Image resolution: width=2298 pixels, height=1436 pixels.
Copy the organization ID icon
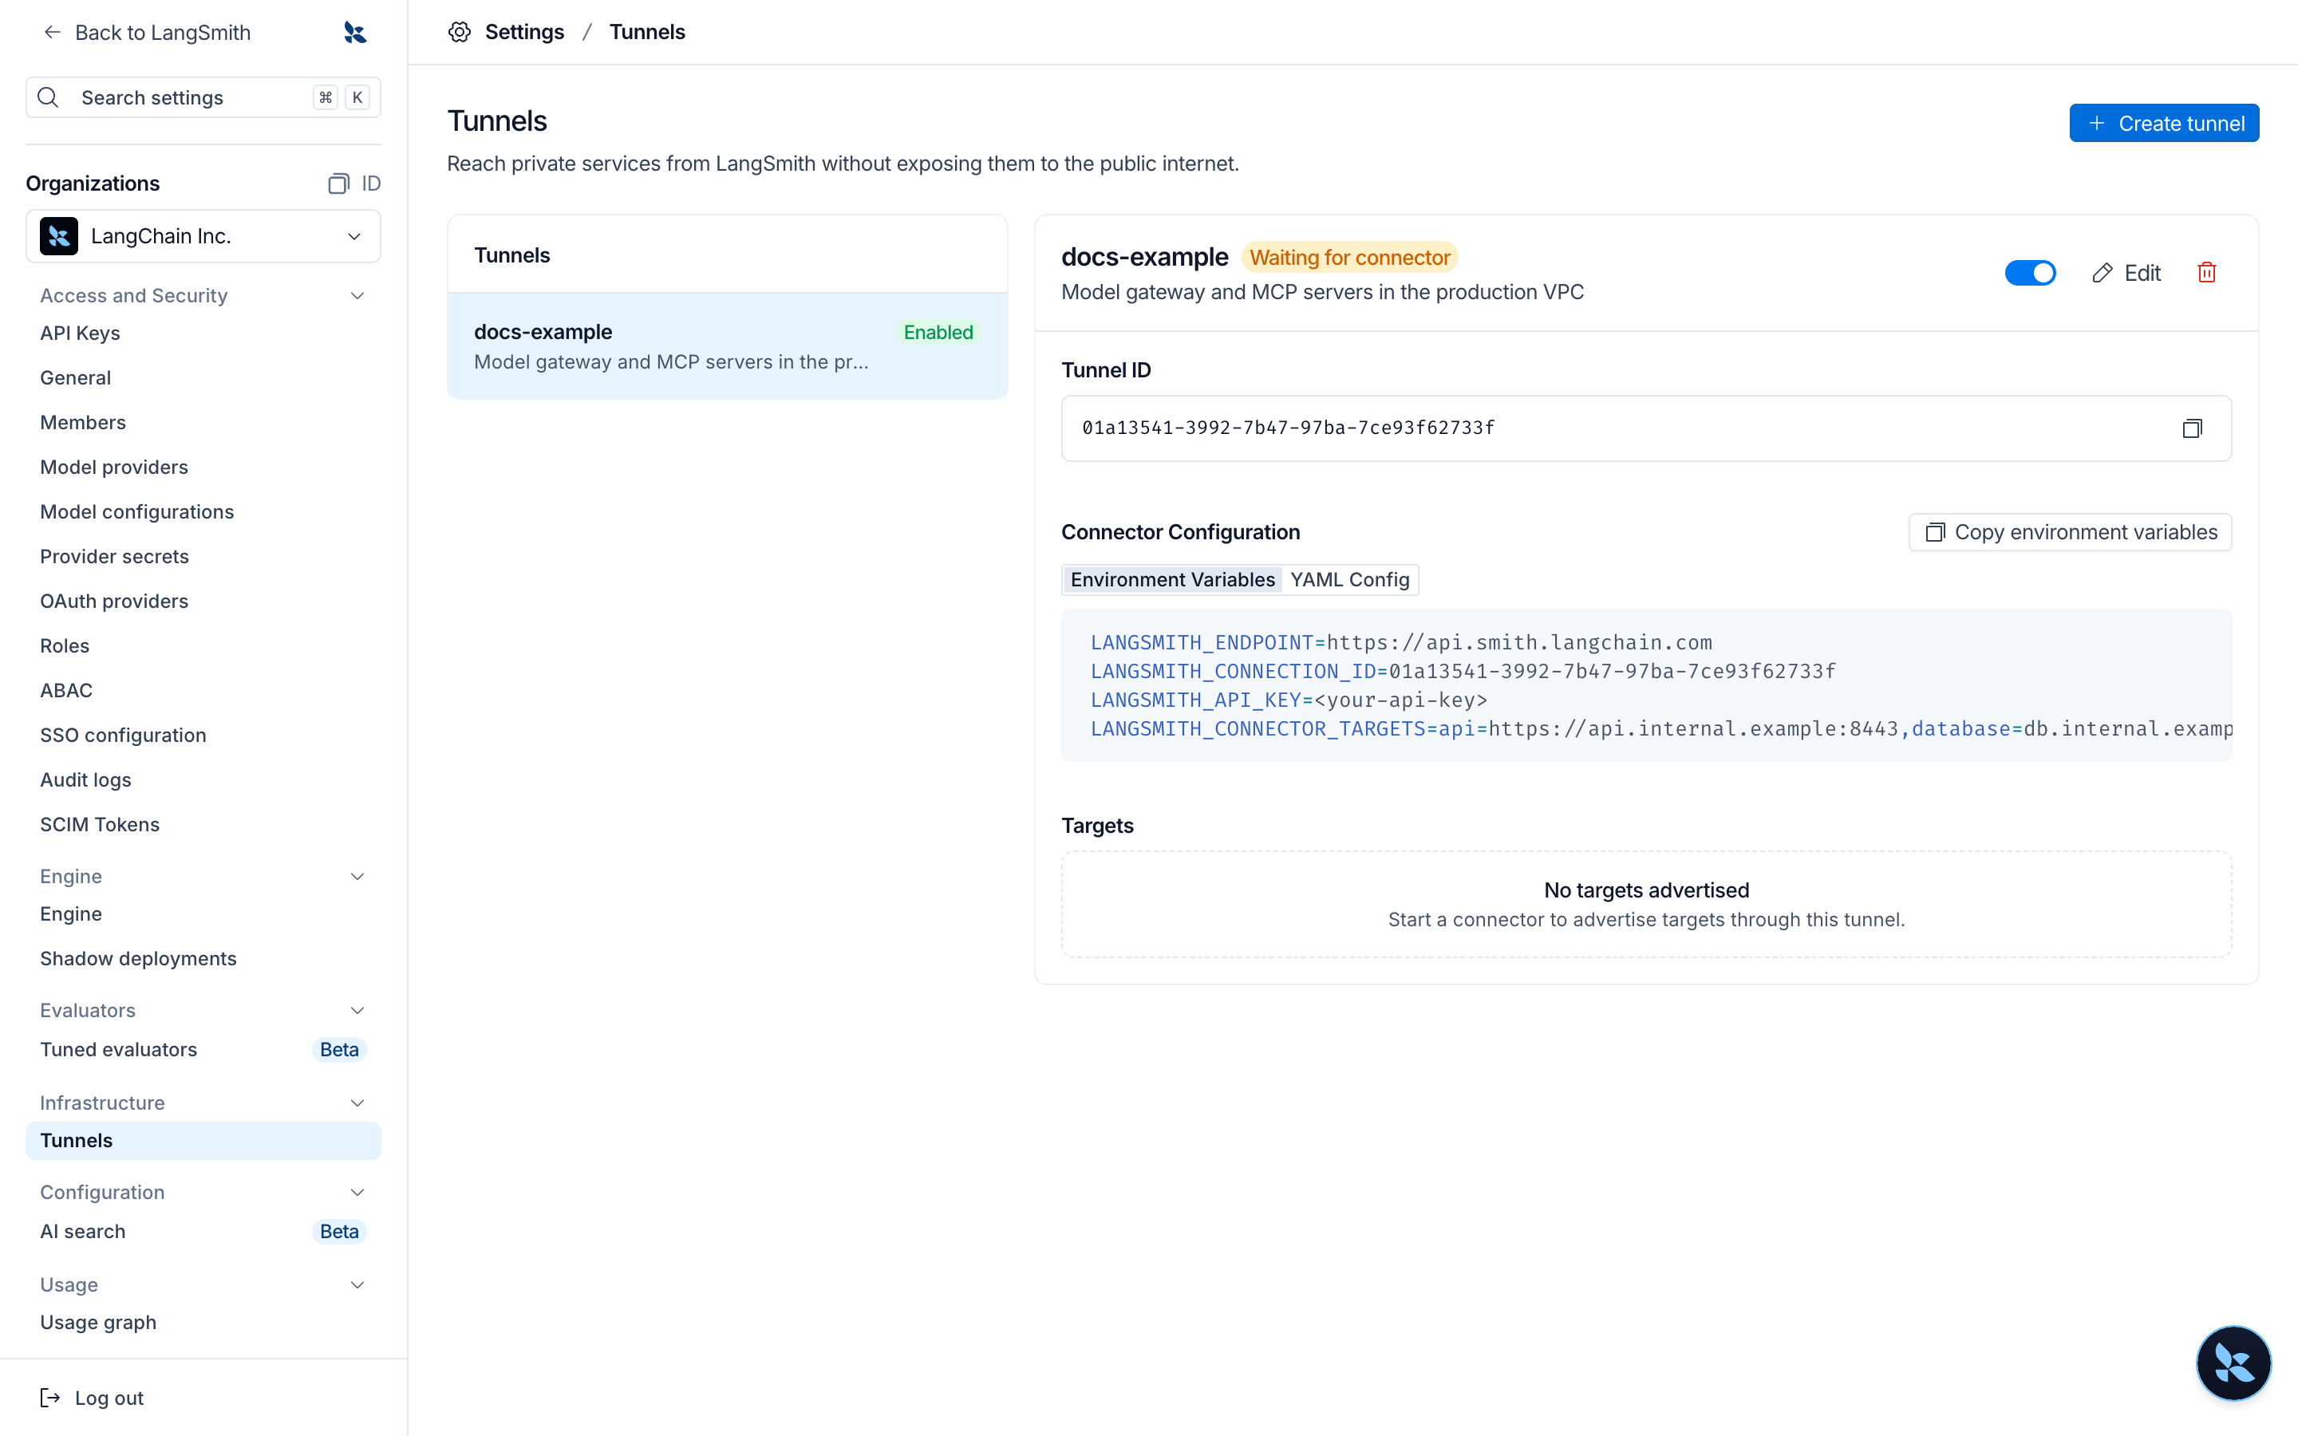click(339, 183)
